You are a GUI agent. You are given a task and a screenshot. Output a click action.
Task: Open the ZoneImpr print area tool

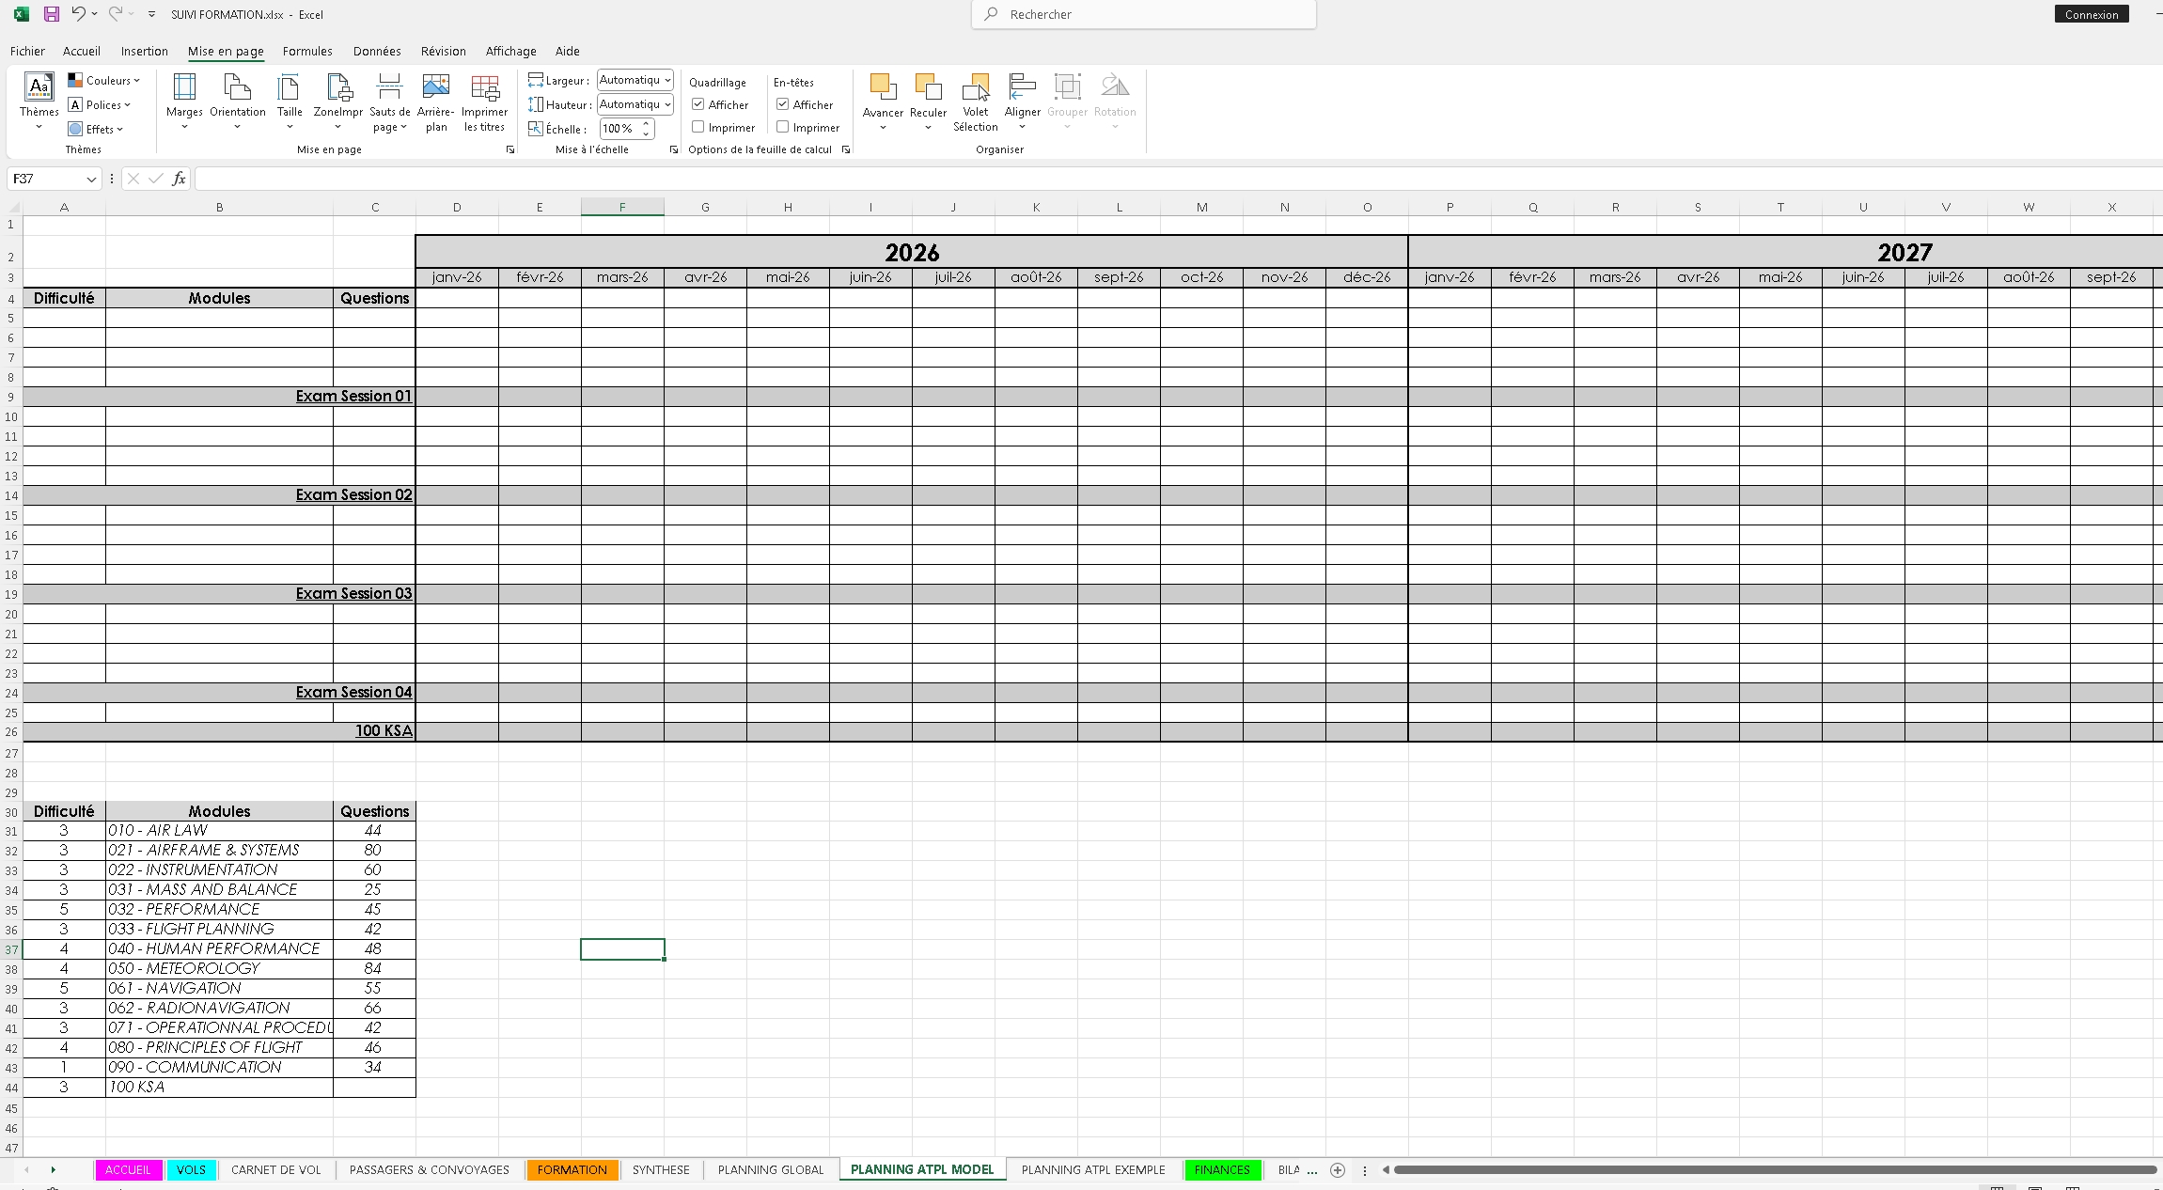coord(338,102)
